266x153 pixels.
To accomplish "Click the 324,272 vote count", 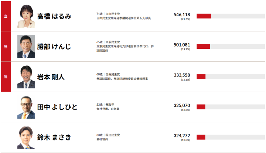I will pos(182,136).
